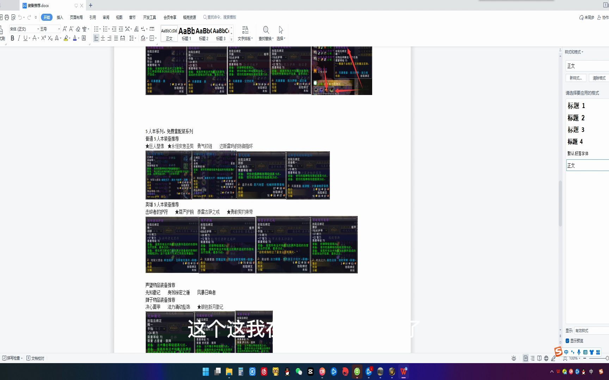The height and width of the screenshot is (380, 609).
Task: Apply distributed alignment
Action: point(123,38)
